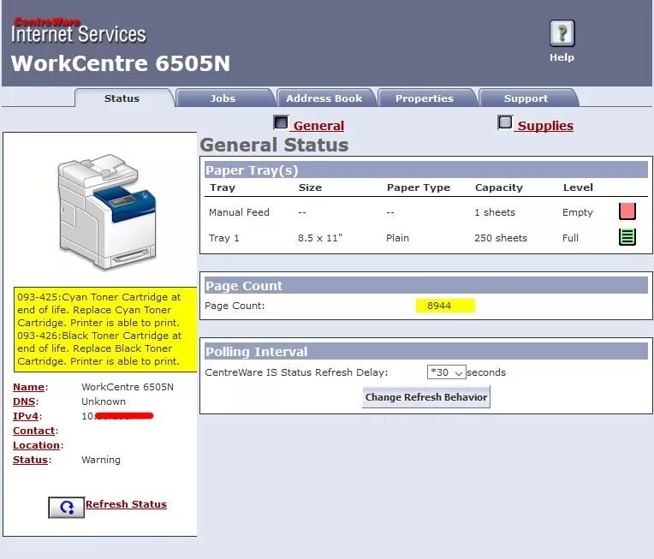
Task: Click the Page Count section header
Action: [426, 285]
